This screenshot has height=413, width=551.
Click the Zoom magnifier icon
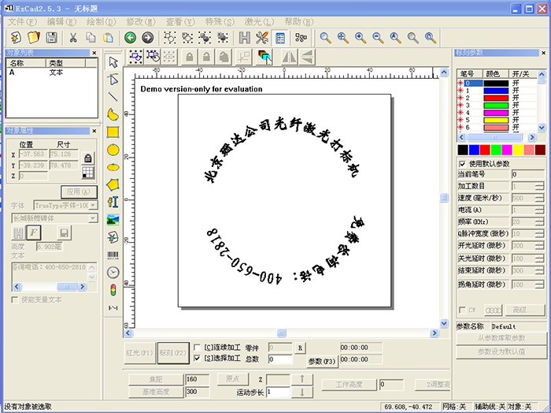point(325,38)
